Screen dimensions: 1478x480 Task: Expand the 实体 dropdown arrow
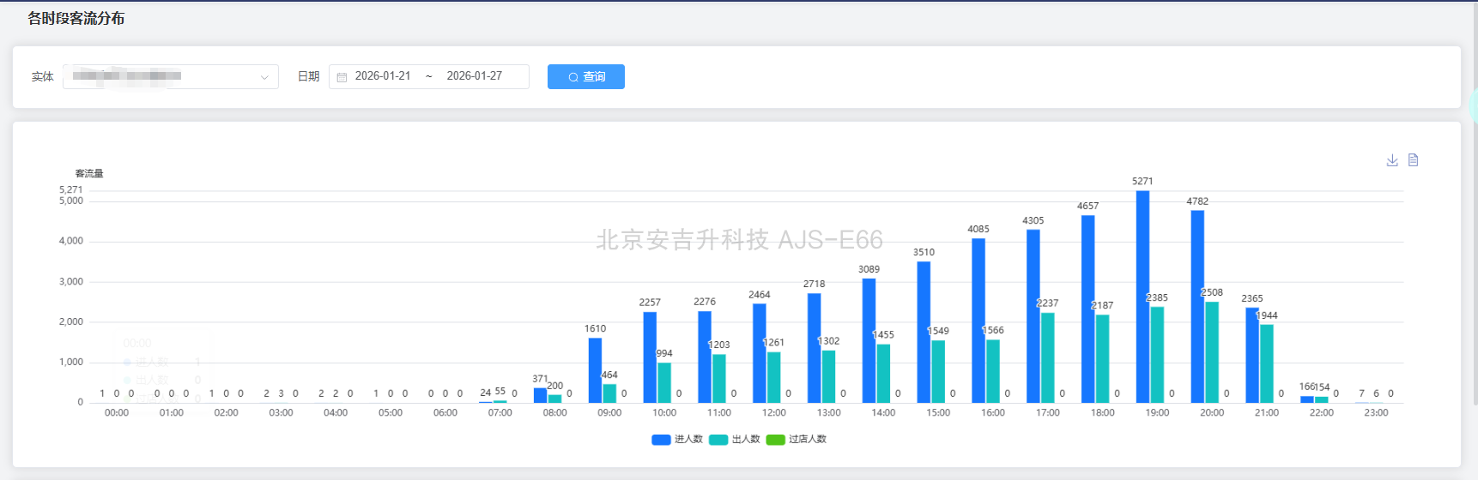[264, 77]
